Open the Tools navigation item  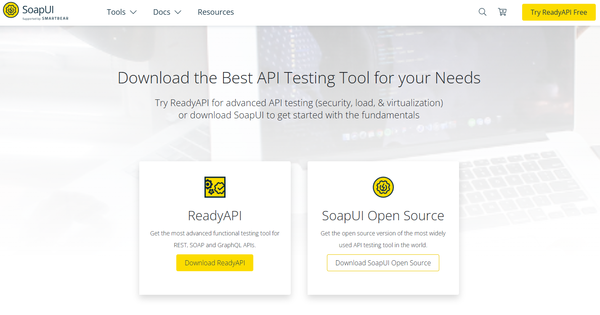tap(116, 12)
